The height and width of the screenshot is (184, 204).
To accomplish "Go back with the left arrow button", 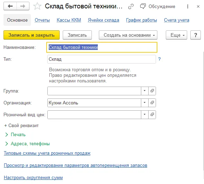I will point(10,6).
